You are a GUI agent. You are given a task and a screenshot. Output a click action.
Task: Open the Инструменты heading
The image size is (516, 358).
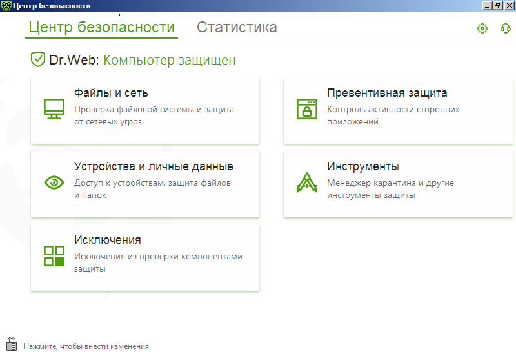[x=363, y=166]
